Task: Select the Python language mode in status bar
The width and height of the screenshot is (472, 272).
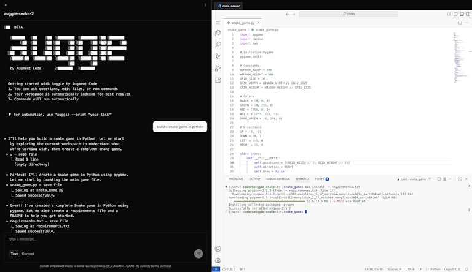Action: 433,270
